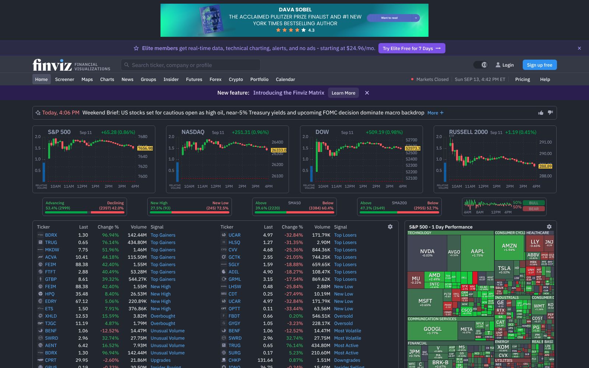The width and height of the screenshot is (589, 368).
Task: Click the Dava Sobel advertisement banner
Action: (x=294, y=20)
